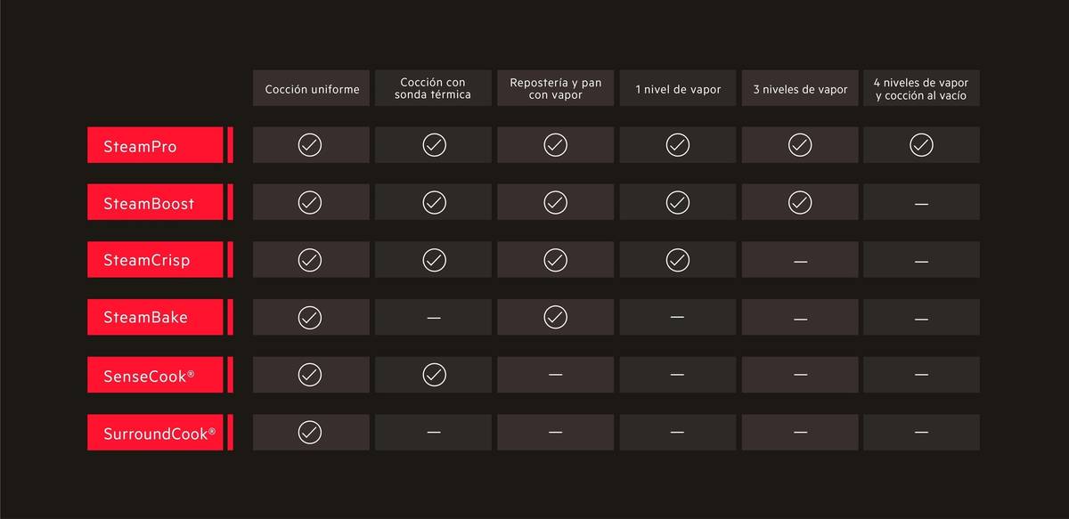This screenshot has width=1069, height=519.
Task: Click SteamBake dash under Cocción con sonda térmica
Action: (434, 318)
